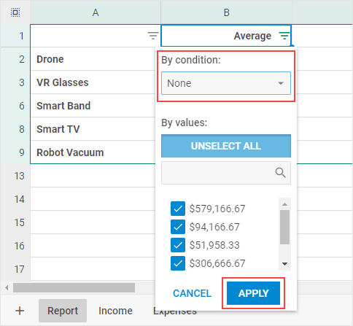Image resolution: width=353 pixels, height=326 pixels.
Task: Click the value list vertical scrollbar thumb
Action: (x=284, y=227)
